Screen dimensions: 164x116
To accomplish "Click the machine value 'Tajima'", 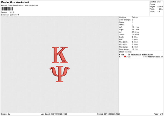I will pyautogui.click(x=135, y=17).
